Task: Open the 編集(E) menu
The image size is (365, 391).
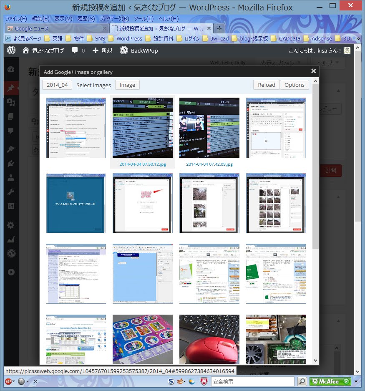Action: (40, 19)
